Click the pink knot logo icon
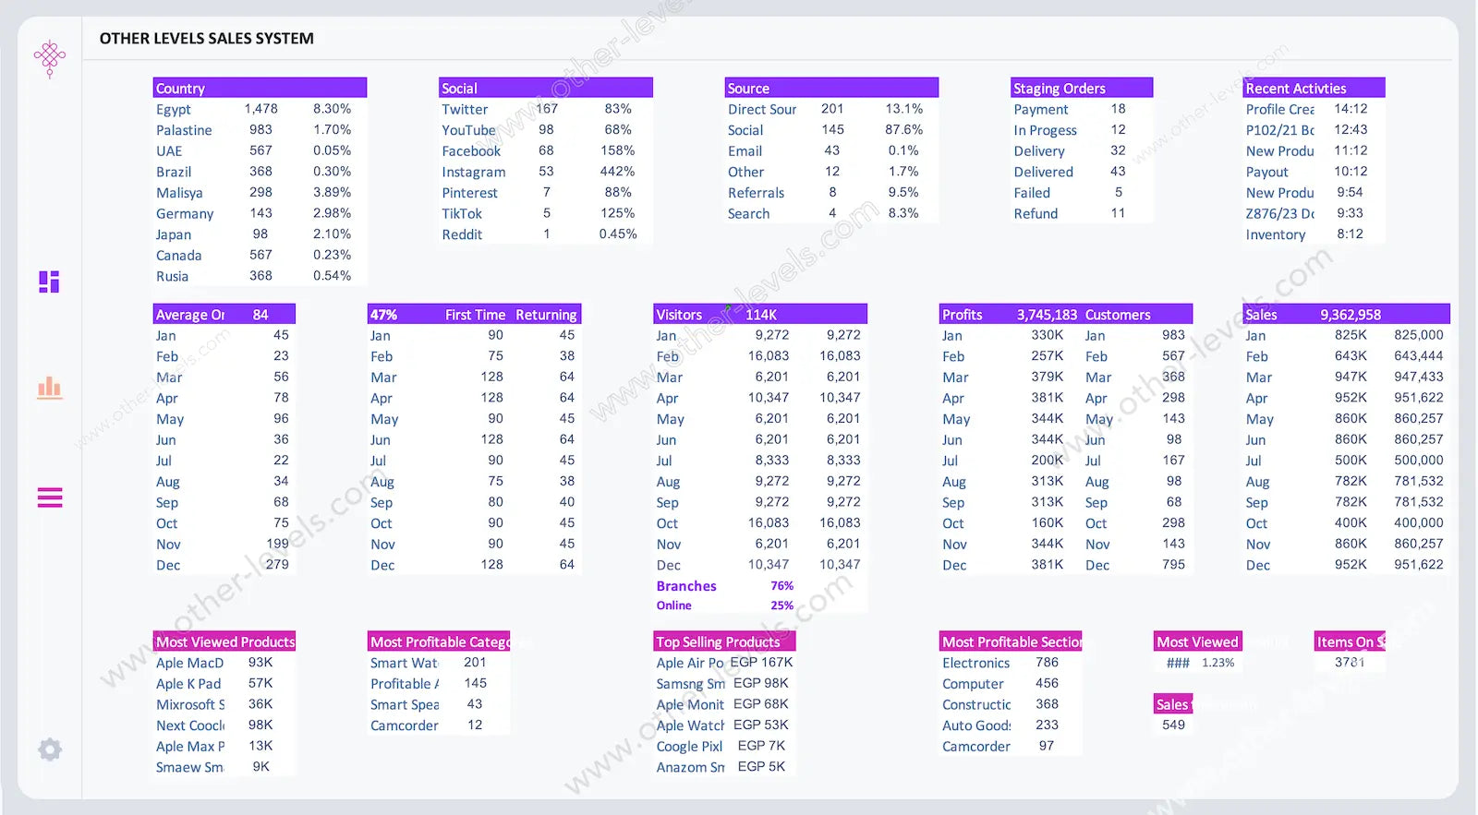This screenshot has width=1478, height=815. 50,59
